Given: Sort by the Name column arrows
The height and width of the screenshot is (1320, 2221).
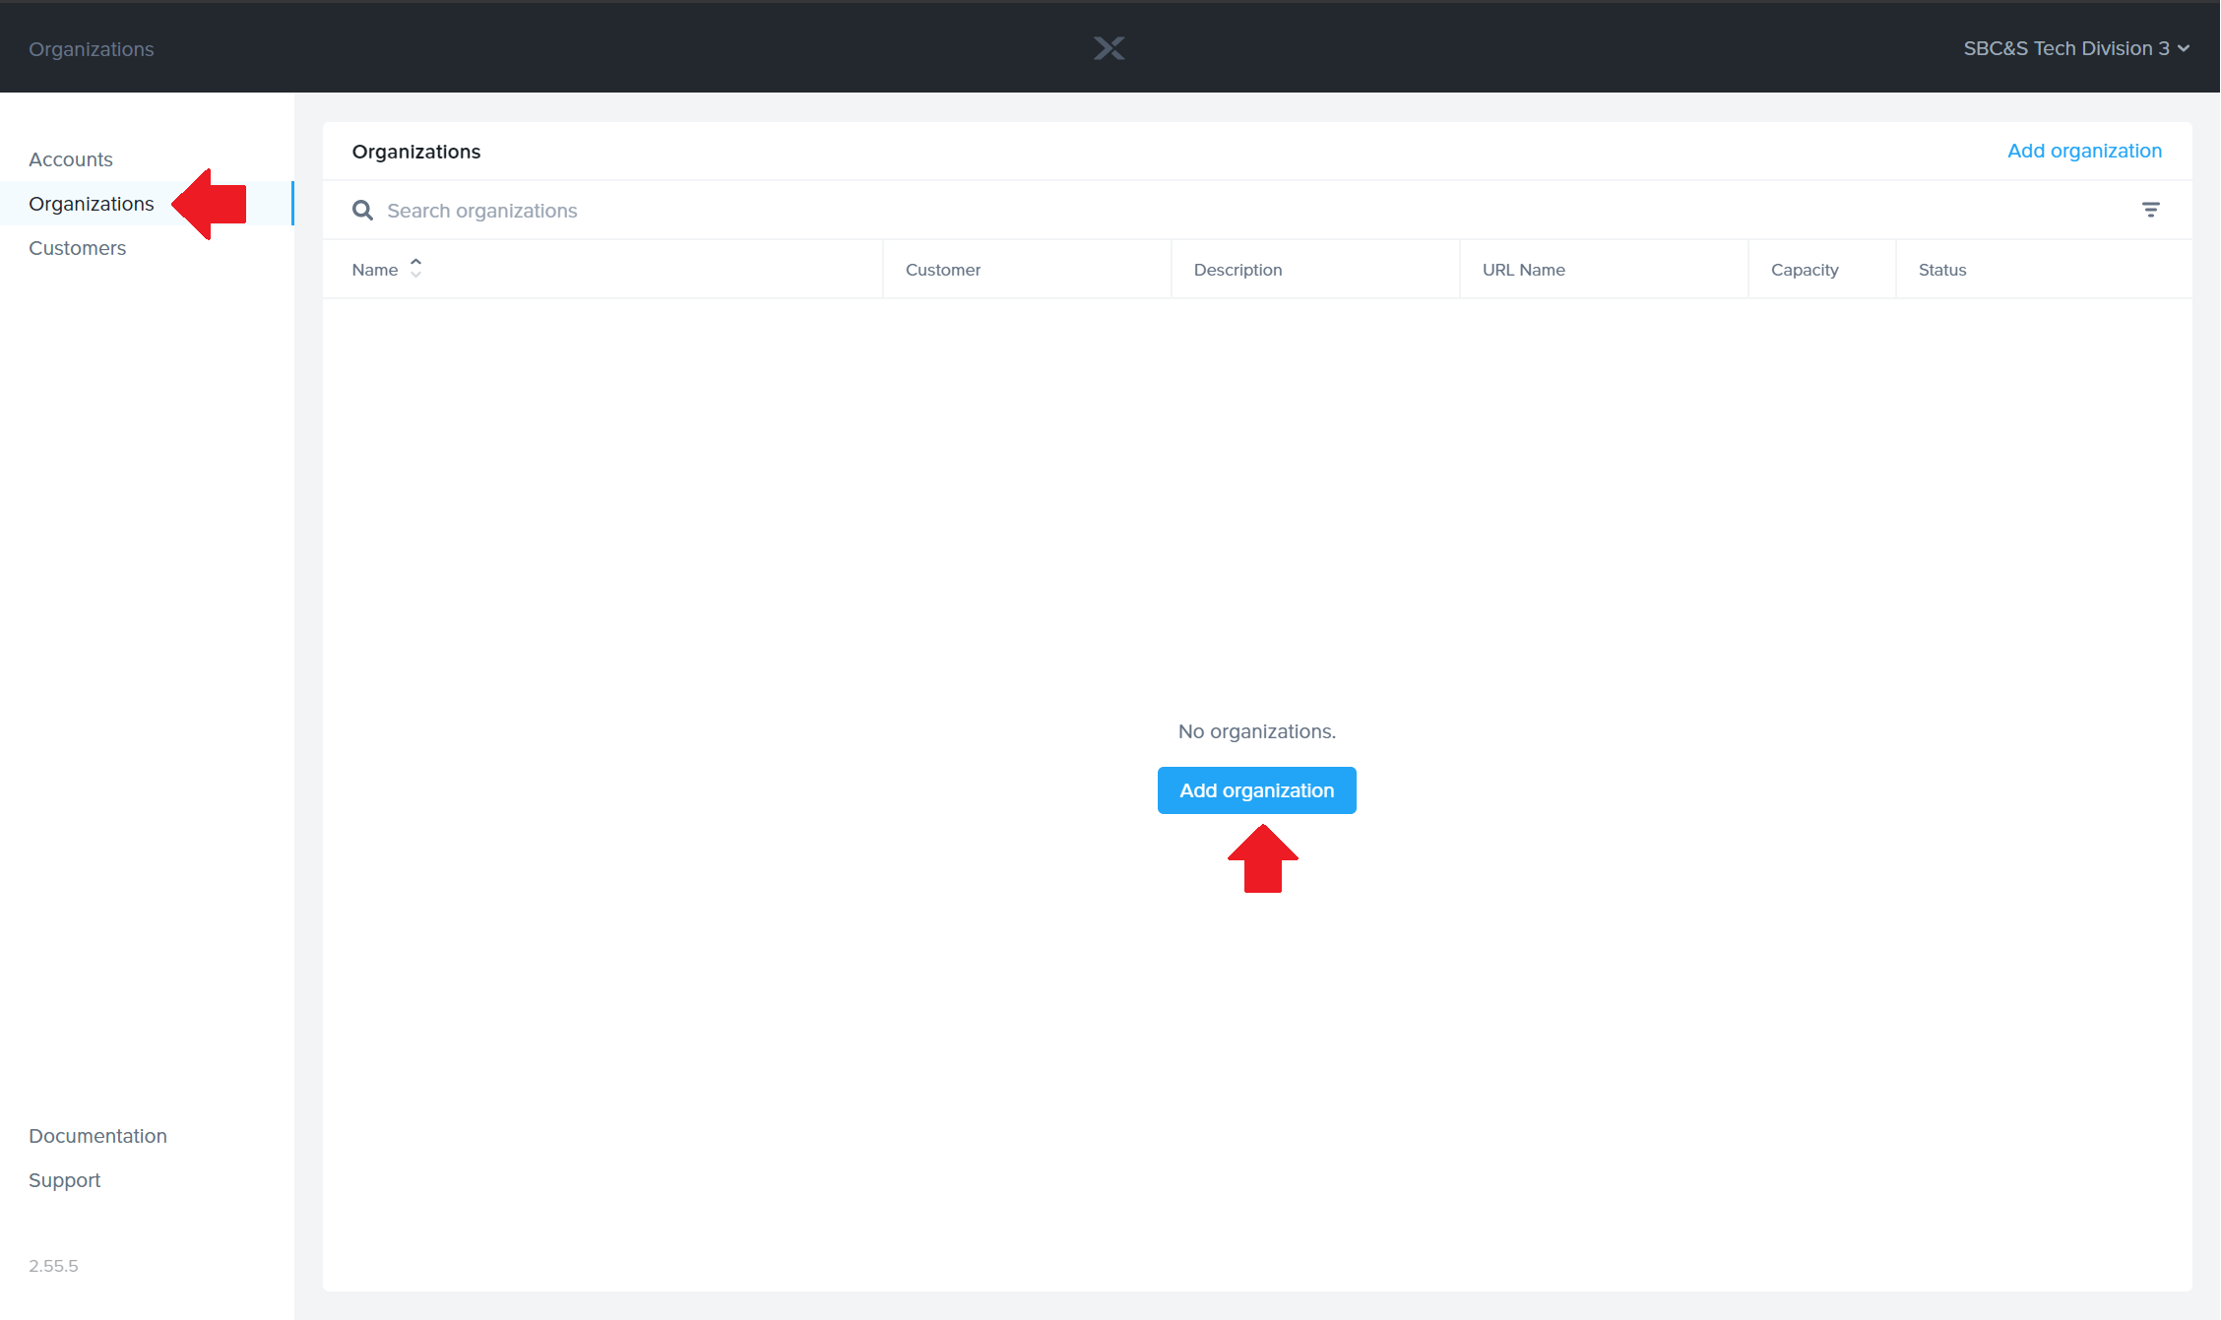Looking at the screenshot, I should click(x=416, y=269).
